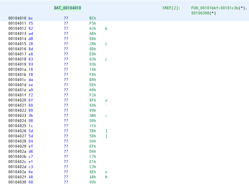The width and height of the screenshot is (249, 187).
Task: Click byte value f8
Action: tap(31, 75)
